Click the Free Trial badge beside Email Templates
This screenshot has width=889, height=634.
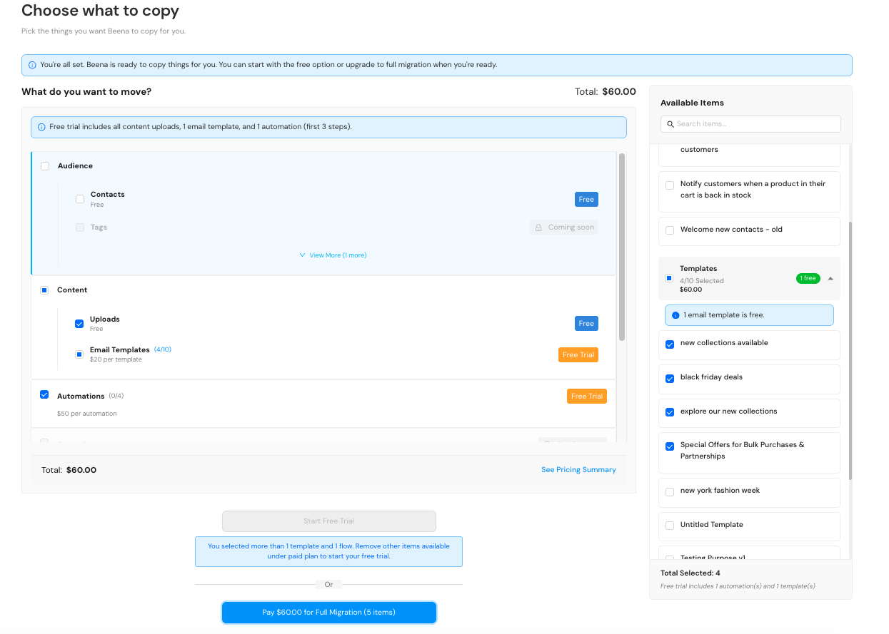(x=578, y=354)
